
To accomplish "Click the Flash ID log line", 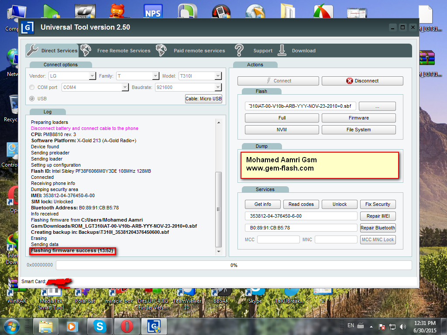I will point(91,171).
